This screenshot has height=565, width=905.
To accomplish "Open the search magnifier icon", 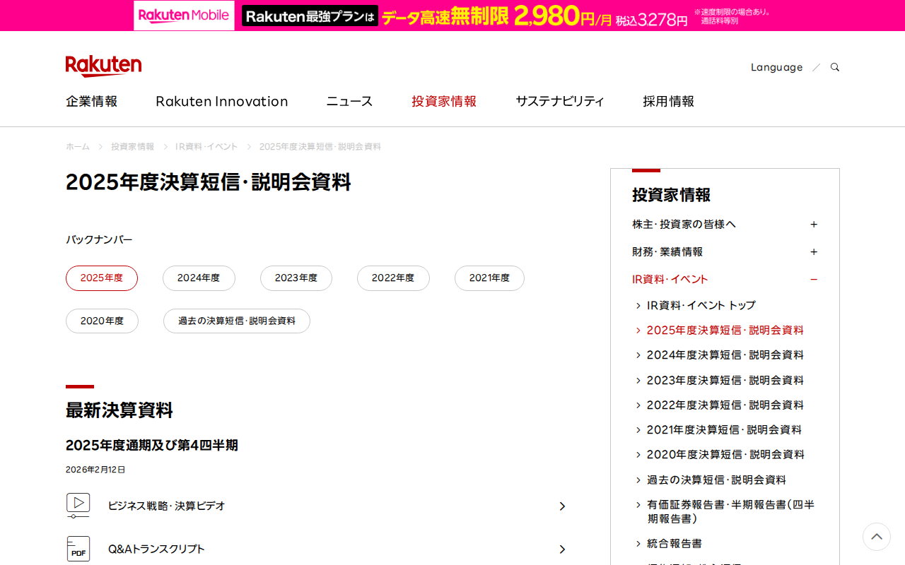I will [x=835, y=67].
